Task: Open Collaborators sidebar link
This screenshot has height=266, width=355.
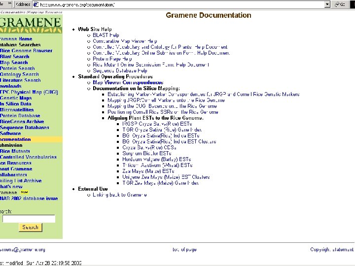Action: (13, 174)
